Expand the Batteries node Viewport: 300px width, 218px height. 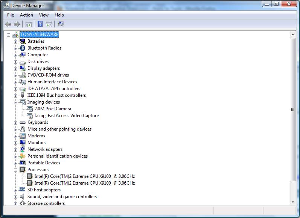[x=15, y=42]
